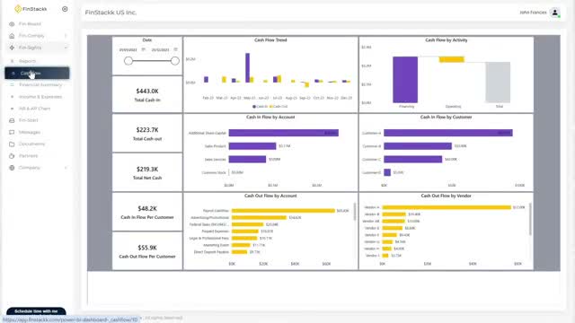575x323 pixels.
Task: Click the $443.0K Total Cash In card
Action: 147,94
